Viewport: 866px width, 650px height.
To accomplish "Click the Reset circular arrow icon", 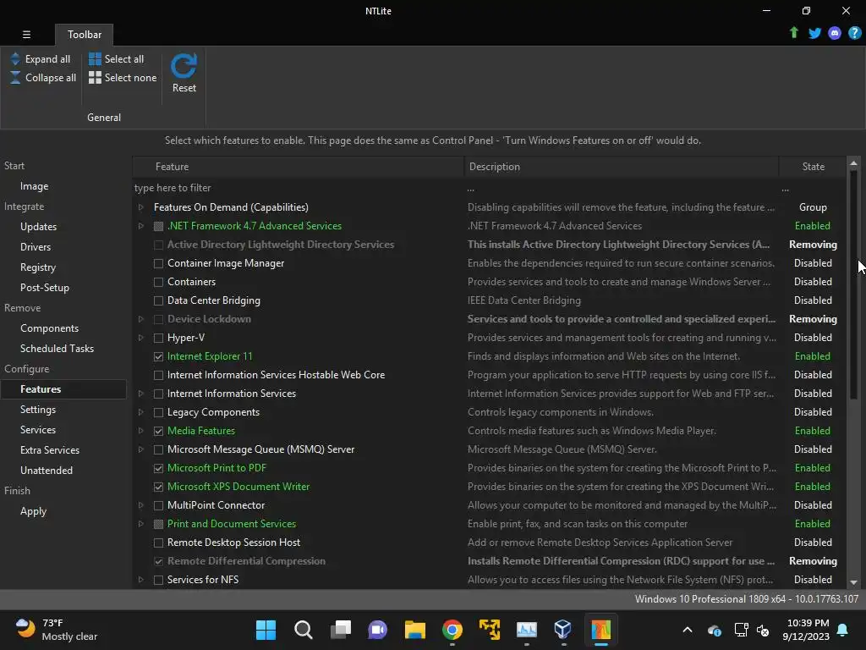I will point(184,66).
